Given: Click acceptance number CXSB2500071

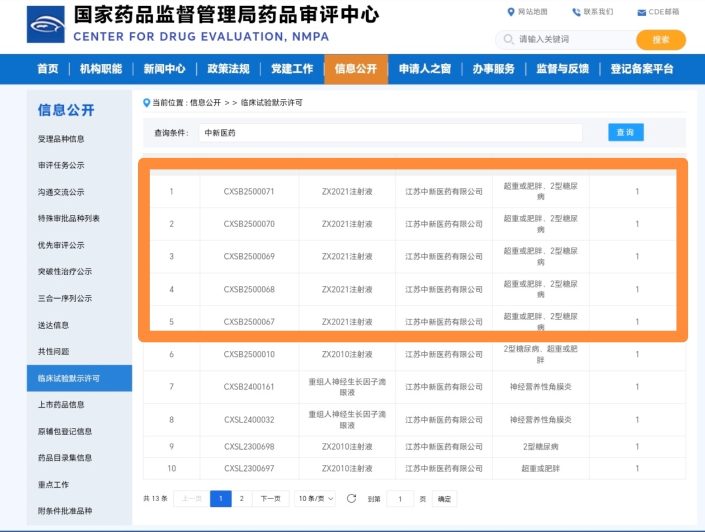Looking at the screenshot, I should (249, 191).
